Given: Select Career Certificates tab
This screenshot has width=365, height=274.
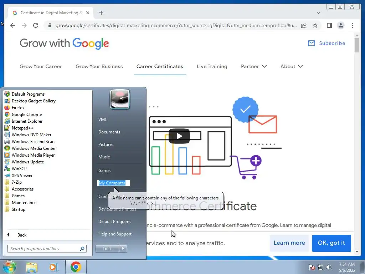Looking at the screenshot, I should coord(160,66).
